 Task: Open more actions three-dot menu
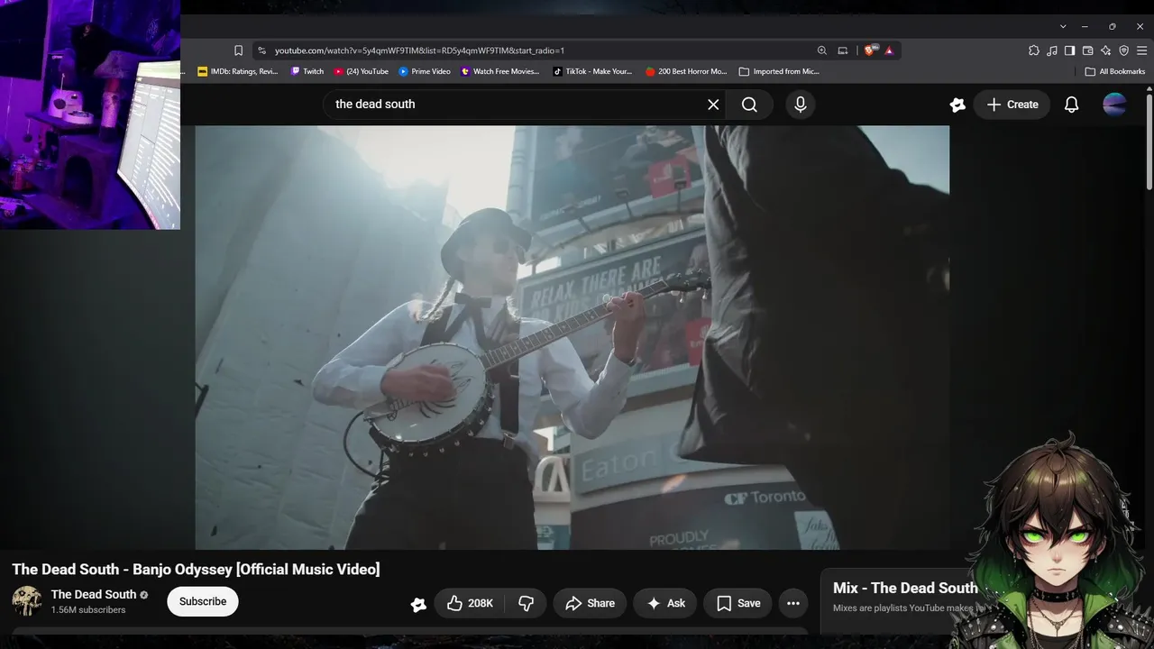pyautogui.click(x=793, y=603)
